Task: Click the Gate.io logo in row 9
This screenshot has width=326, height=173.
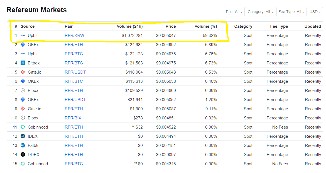Action: coord(23,109)
